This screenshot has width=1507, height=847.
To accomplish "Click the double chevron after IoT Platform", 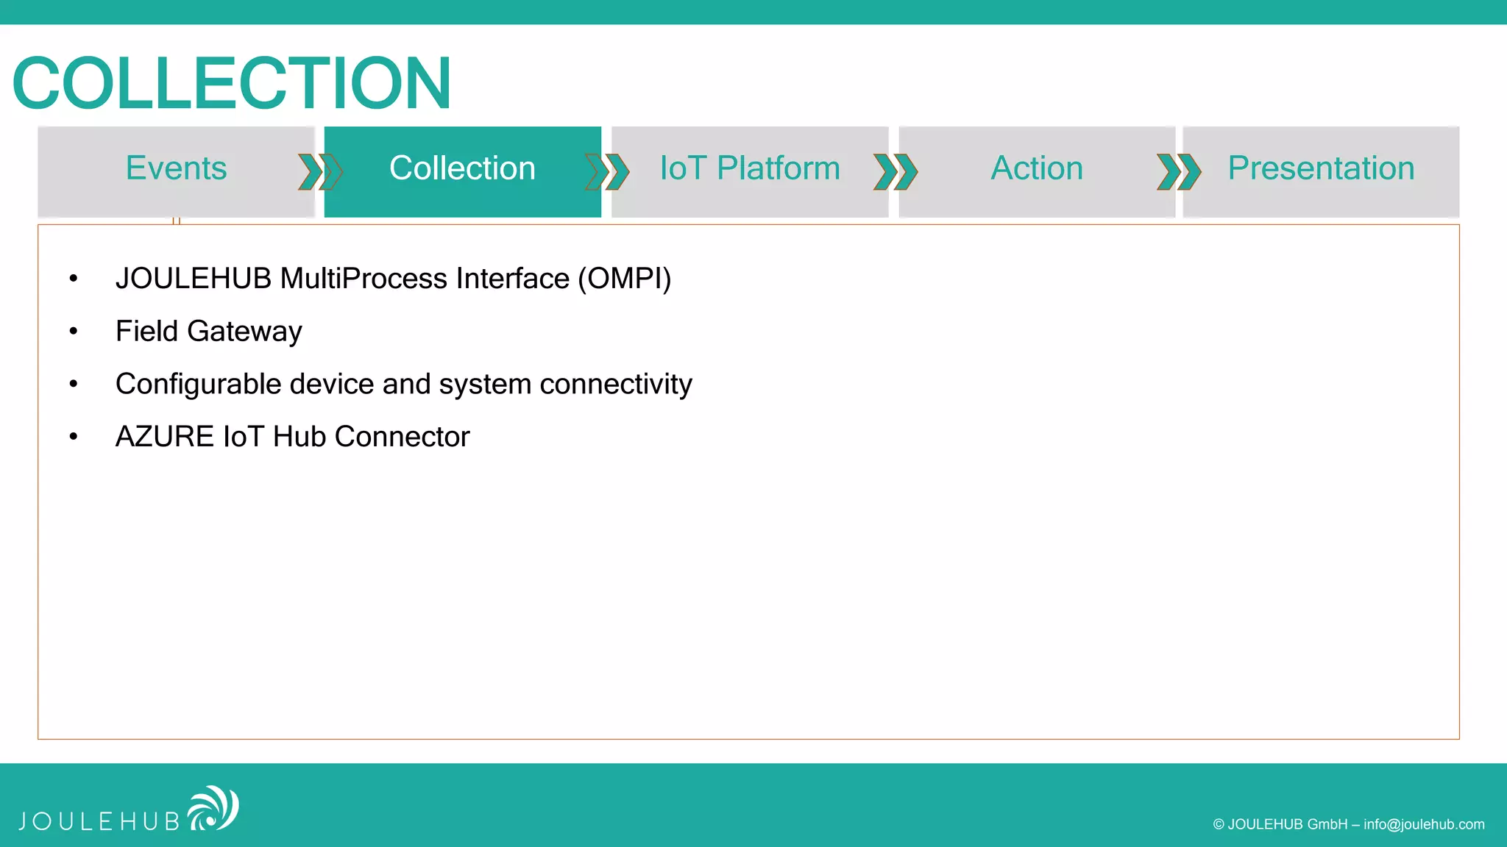I will [896, 172].
